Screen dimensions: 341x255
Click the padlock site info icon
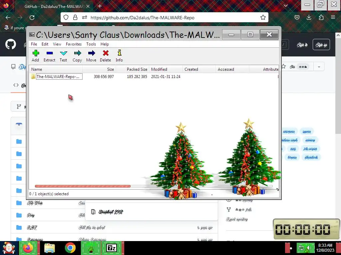point(75,17)
